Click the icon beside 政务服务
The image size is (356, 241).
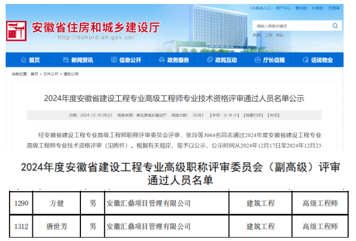coord(161,60)
